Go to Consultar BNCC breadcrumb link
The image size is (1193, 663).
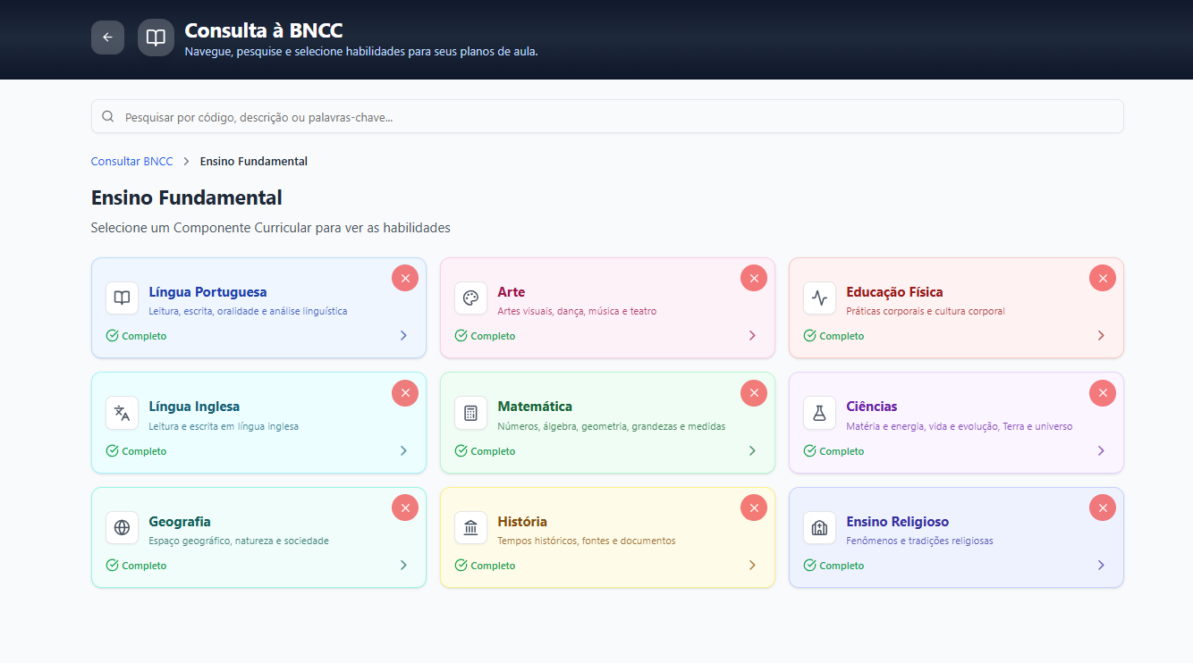coord(132,162)
